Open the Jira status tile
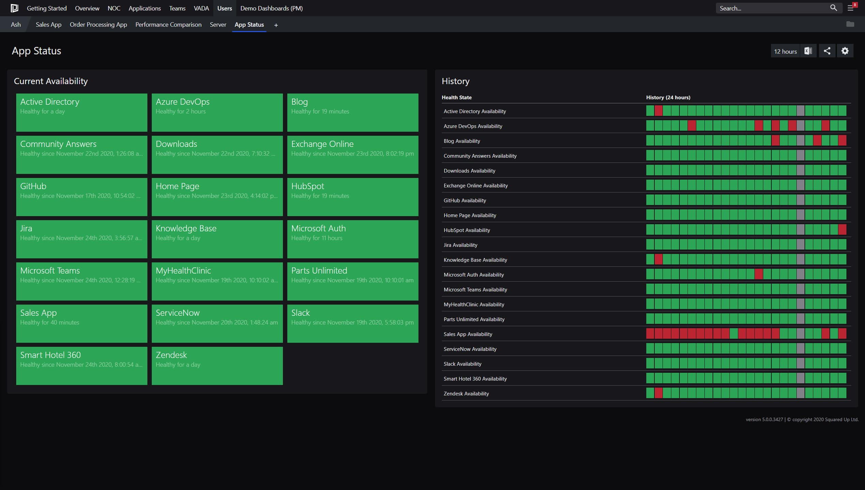The image size is (865, 490). pos(82,239)
